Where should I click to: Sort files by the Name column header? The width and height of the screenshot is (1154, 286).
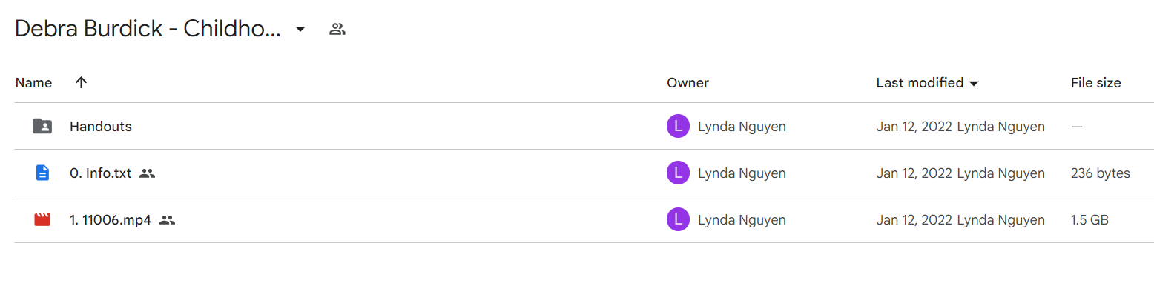[33, 83]
